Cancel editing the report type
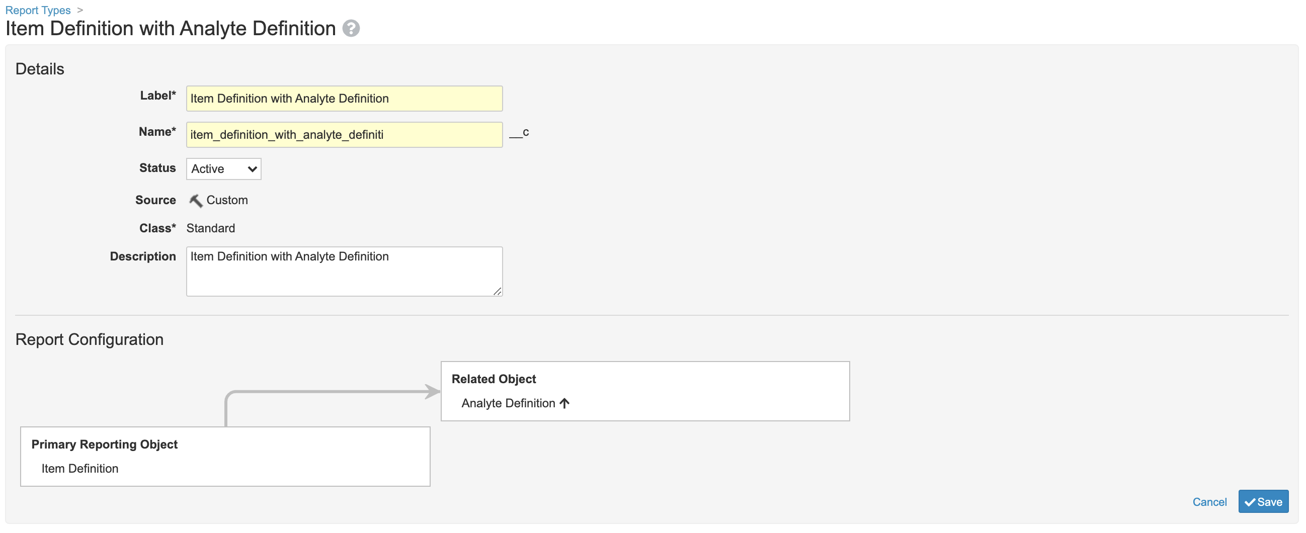 (1209, 502)
